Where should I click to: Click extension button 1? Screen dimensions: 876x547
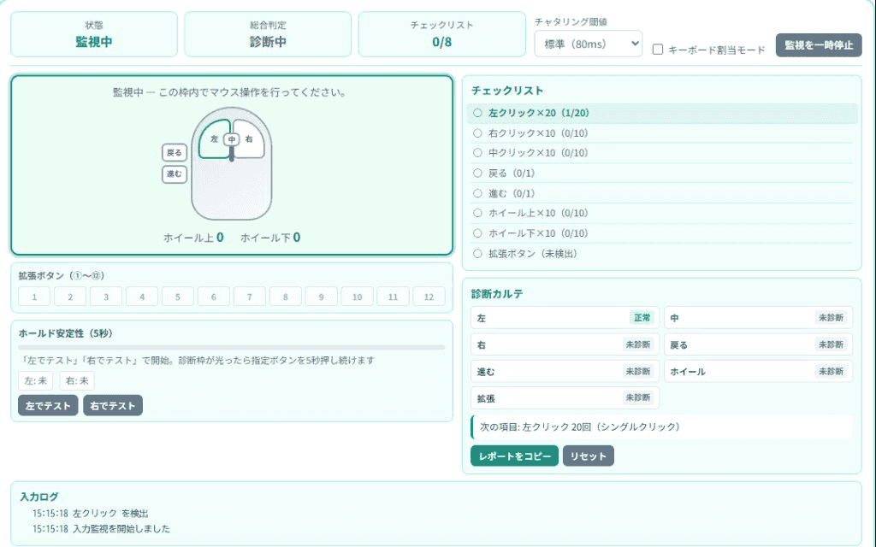[34, 297]
